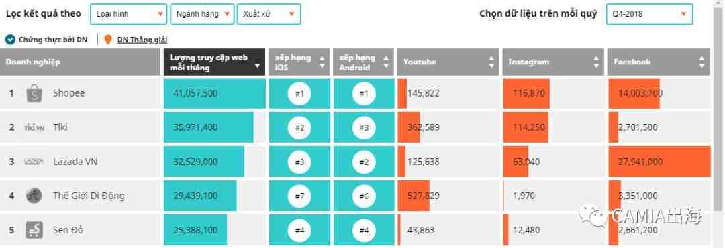This screenshot has height=248, width=725.
Task: Click the Sen Đỏ cart logo
Action: click(34, 230)
